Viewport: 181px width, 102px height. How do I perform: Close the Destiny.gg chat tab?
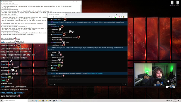(64, 14)
